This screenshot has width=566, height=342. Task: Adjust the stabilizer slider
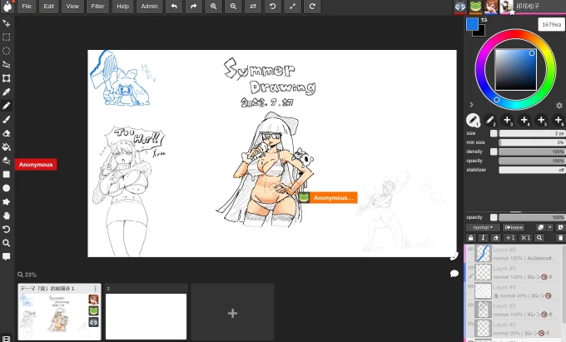[532, 170]
